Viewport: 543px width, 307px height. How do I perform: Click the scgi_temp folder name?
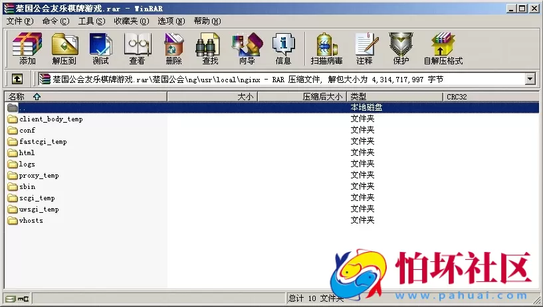click(x=37, y=198)
